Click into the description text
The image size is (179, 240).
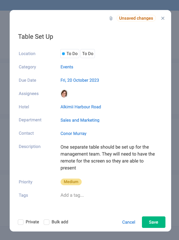[x=108, y=157]
